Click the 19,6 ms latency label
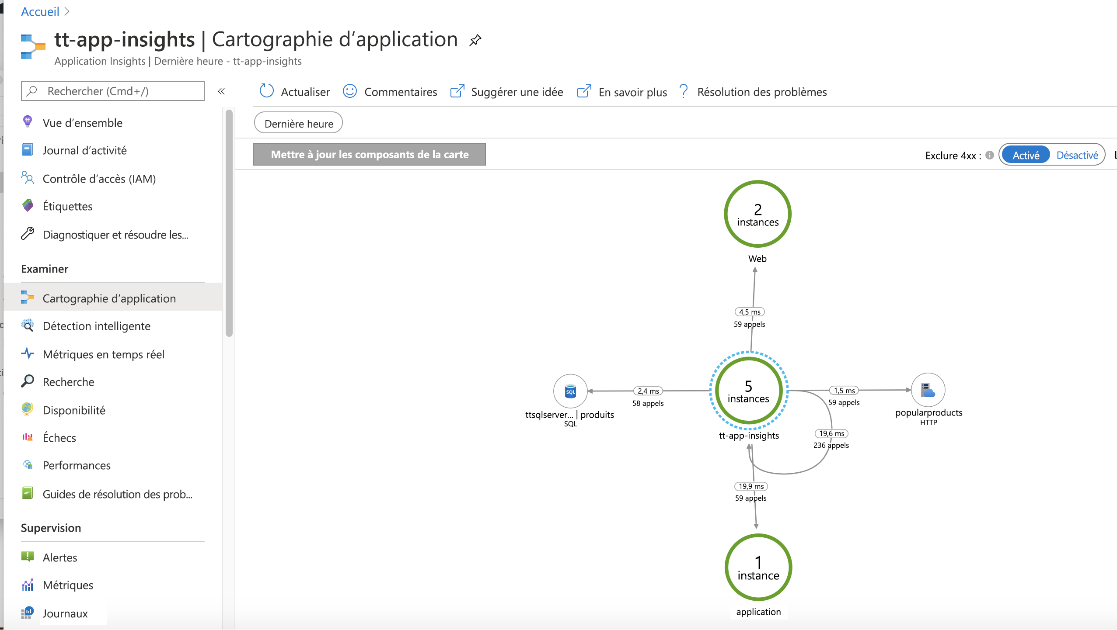1117x630 pixels. 831,433
